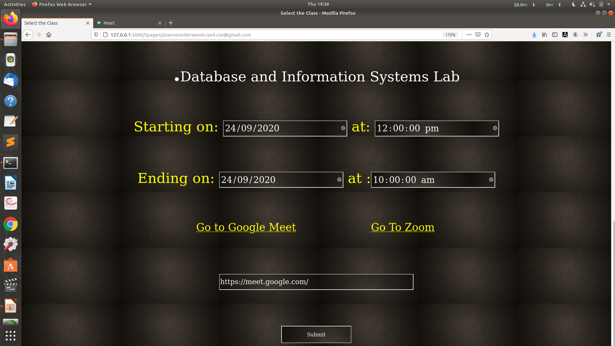Follow the Go to Google Meet link
This screenshot has width=615, height=346.
click(x=246, y=227)
